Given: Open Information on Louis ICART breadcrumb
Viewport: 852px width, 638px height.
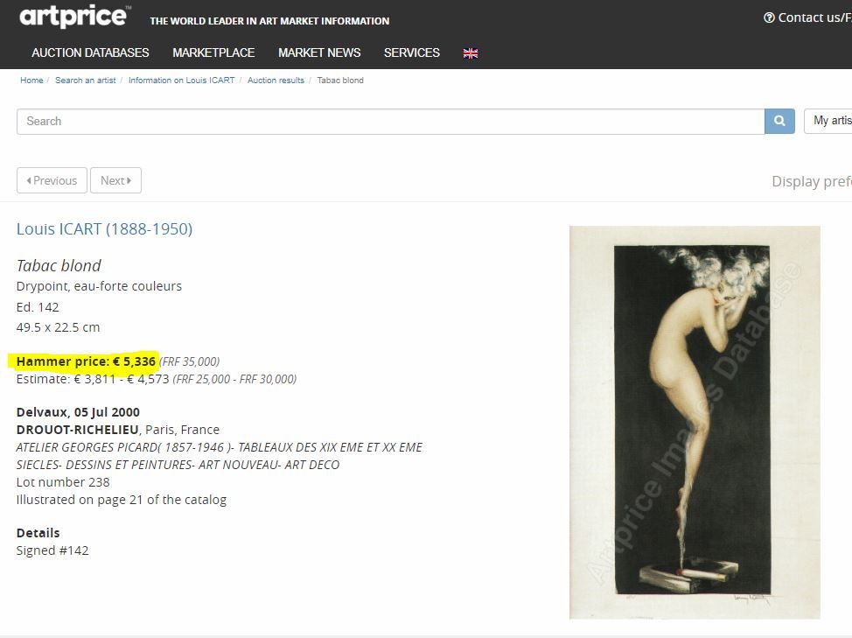Looking at the screenshot, I should 181,80.
